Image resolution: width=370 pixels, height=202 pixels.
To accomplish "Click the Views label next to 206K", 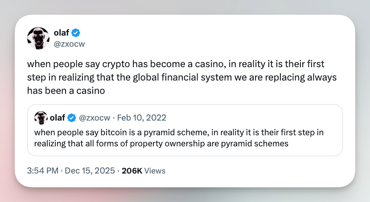I will 155,170.
